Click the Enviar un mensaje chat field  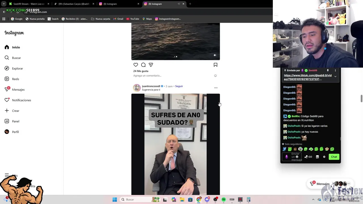292,157
